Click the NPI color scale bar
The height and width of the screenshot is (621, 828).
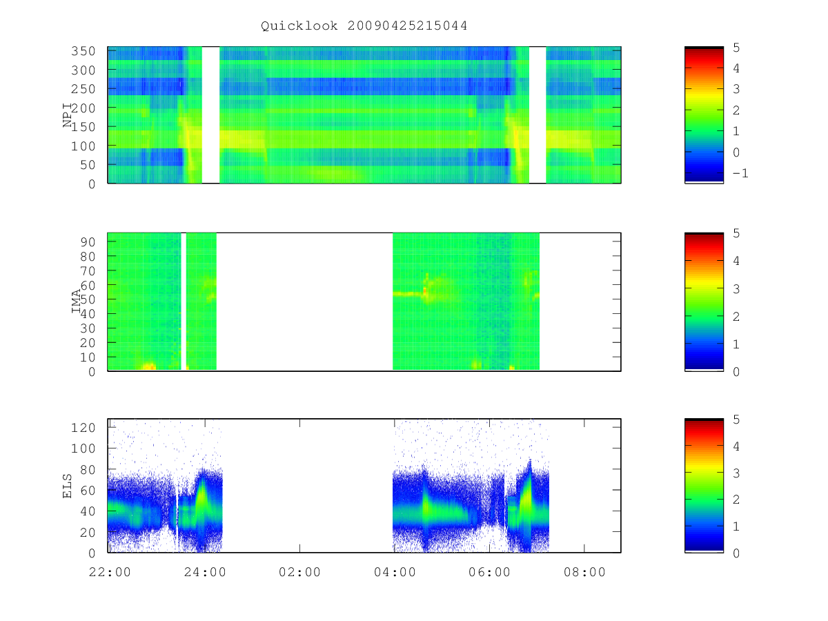704,115
